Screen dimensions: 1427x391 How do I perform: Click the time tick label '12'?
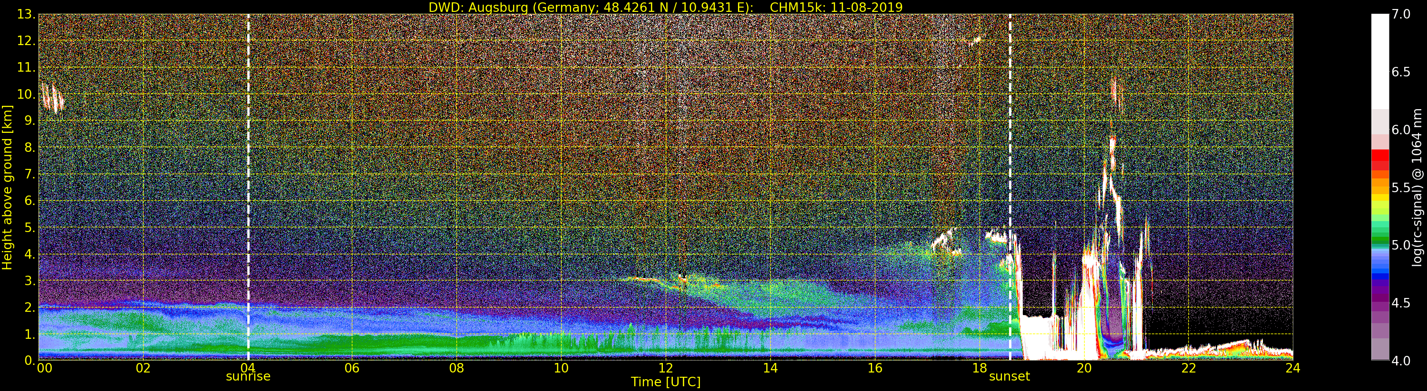665,368
